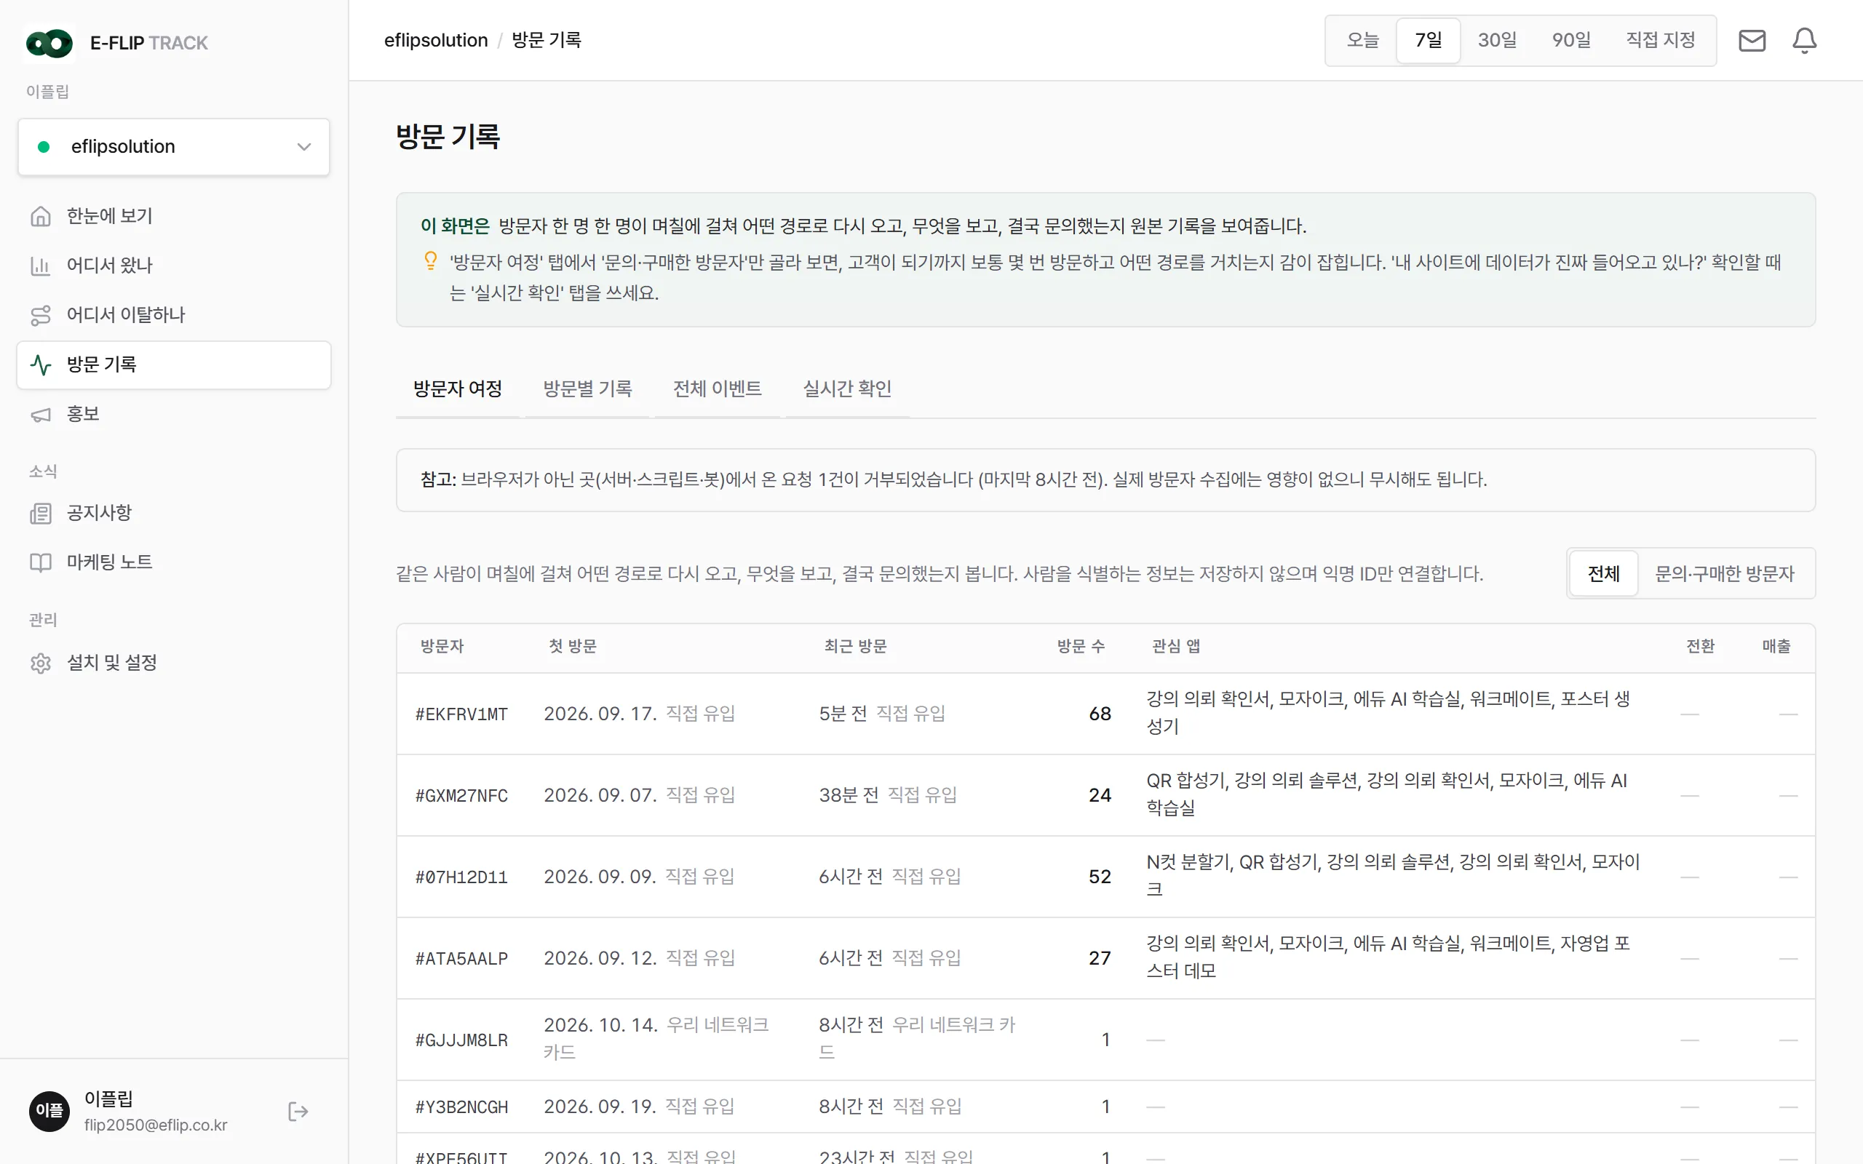
Task: Click the 방문 수 column header
Action: click(x=1081, y=647)
